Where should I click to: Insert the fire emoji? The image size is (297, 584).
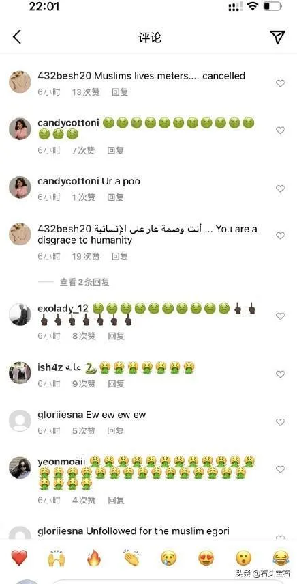coord(93,558)
